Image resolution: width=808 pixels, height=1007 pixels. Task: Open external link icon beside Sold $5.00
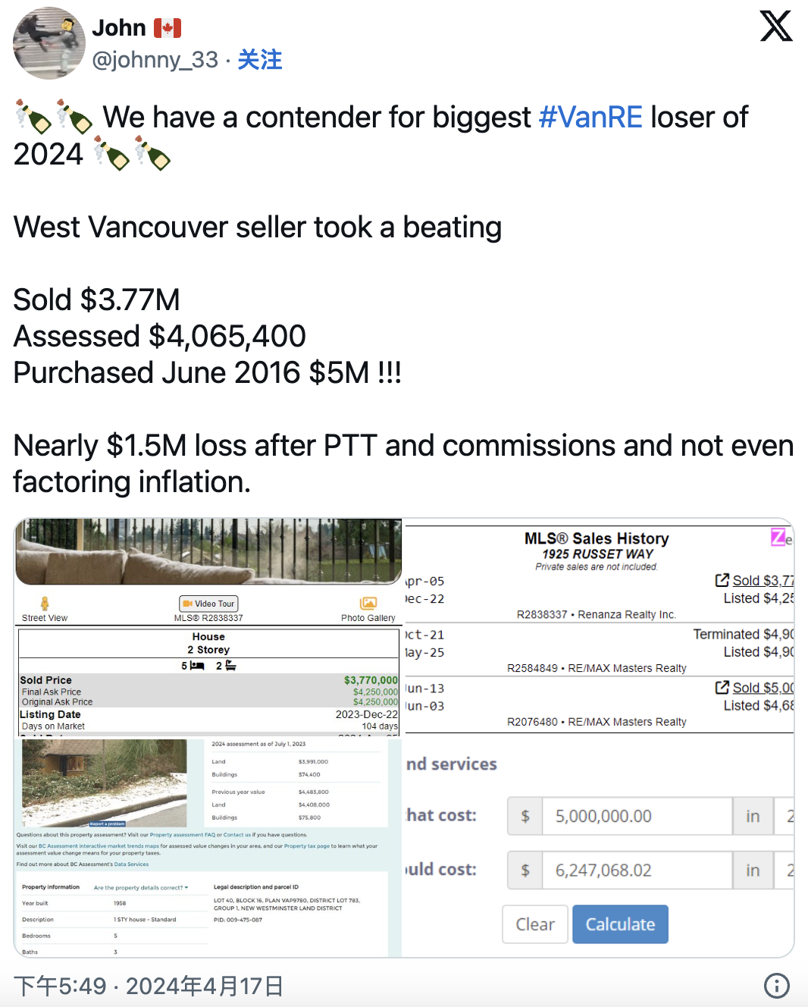(722, 687)
